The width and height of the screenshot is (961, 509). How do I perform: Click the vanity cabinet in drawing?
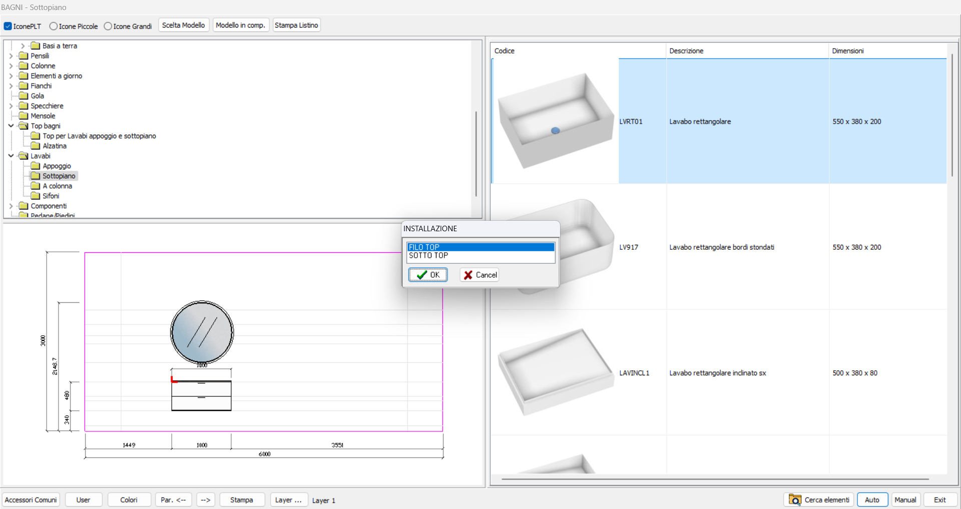point(201,395)
